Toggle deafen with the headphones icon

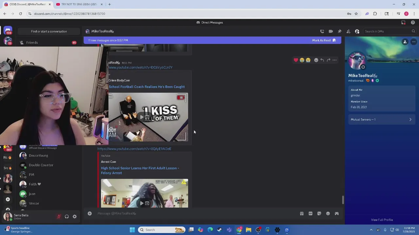pos(67,216)
